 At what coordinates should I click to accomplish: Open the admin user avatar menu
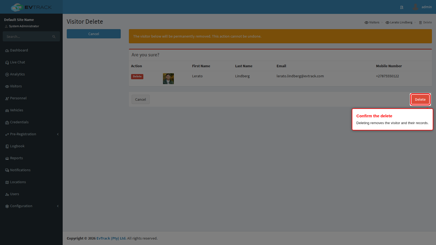point(415,7)
